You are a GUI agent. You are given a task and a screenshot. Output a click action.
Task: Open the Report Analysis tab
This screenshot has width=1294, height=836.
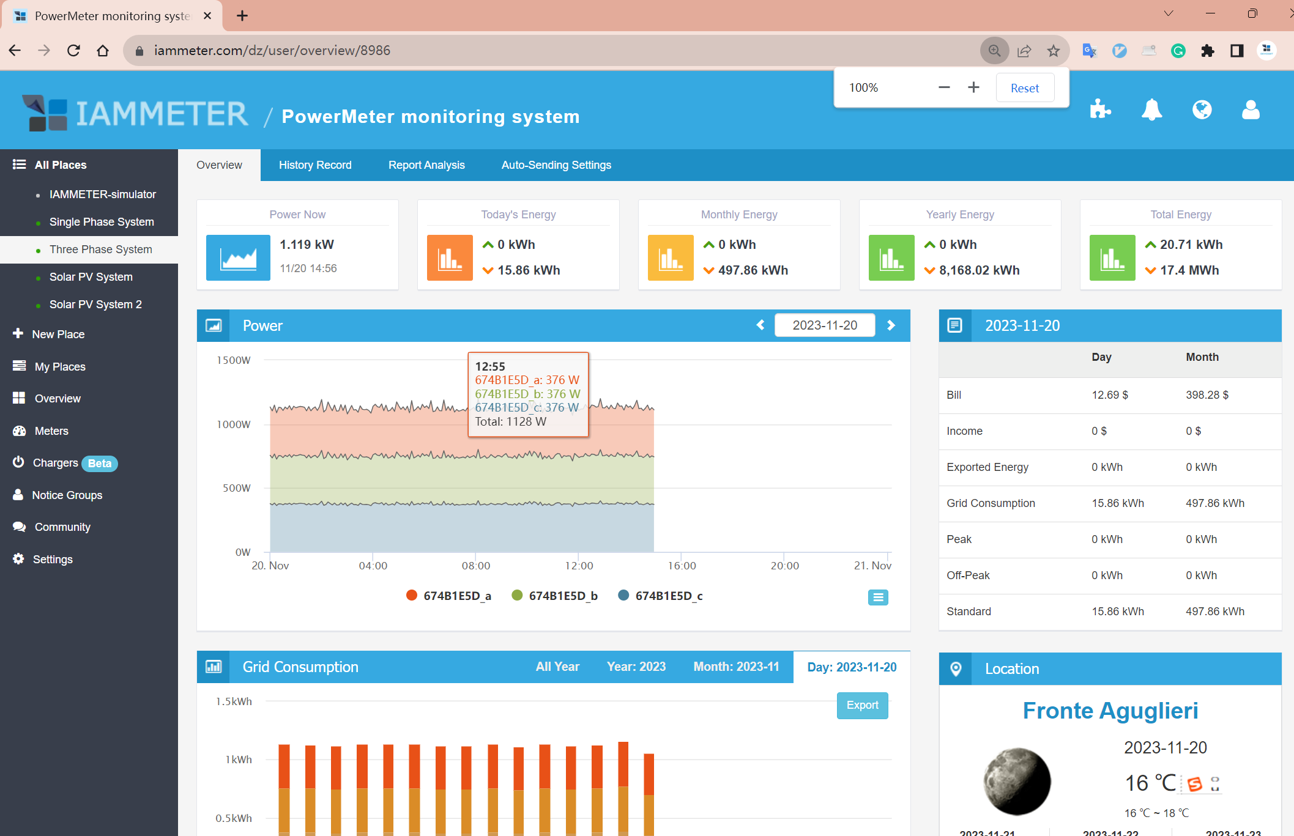coord(426,165)
